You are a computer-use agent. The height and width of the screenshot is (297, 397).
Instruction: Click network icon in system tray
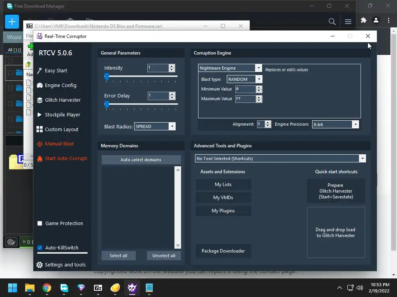(350, 288)
